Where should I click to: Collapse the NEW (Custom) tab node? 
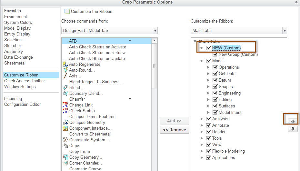pyautogui.click(x=202, y=48)
